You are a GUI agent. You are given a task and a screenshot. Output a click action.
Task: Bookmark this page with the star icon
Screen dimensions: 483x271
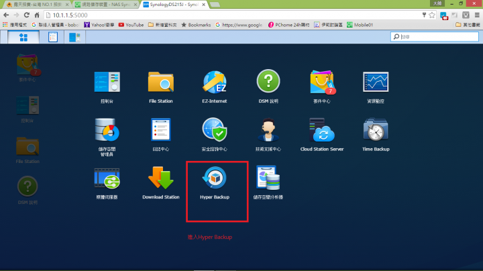432,15
